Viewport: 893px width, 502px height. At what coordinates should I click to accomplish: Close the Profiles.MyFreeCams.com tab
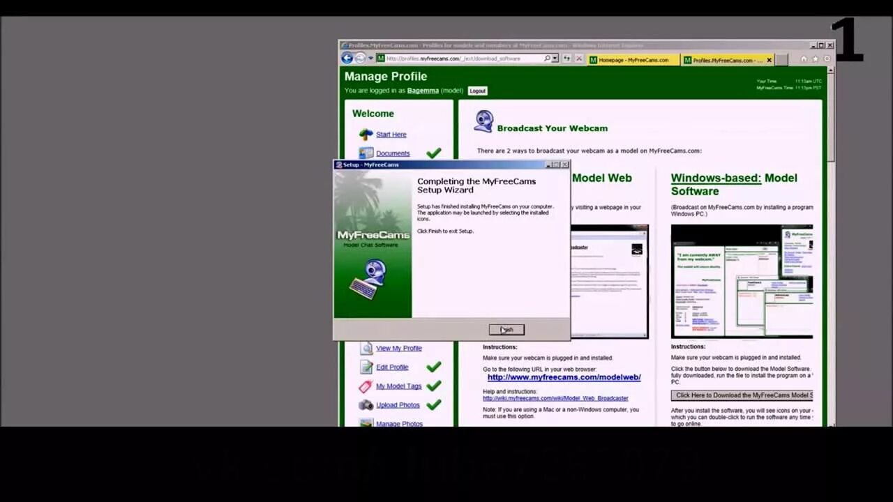[769, 60]
